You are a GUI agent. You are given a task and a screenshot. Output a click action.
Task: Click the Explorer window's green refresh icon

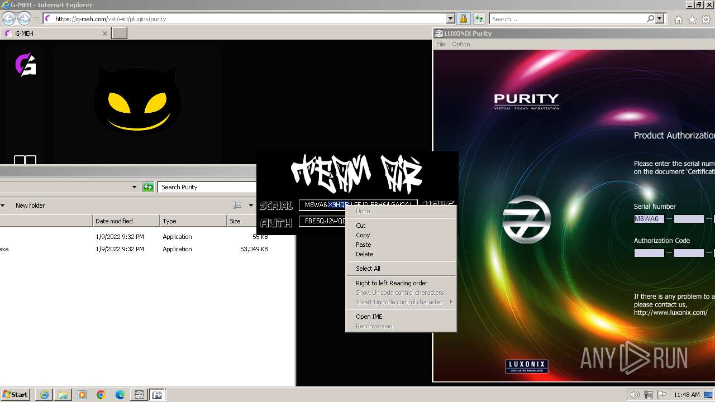tap(148, 187)
